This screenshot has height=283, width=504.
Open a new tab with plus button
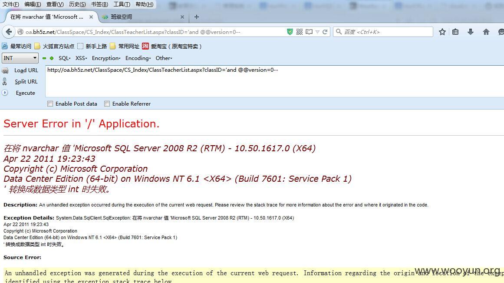tap(197, 17)
